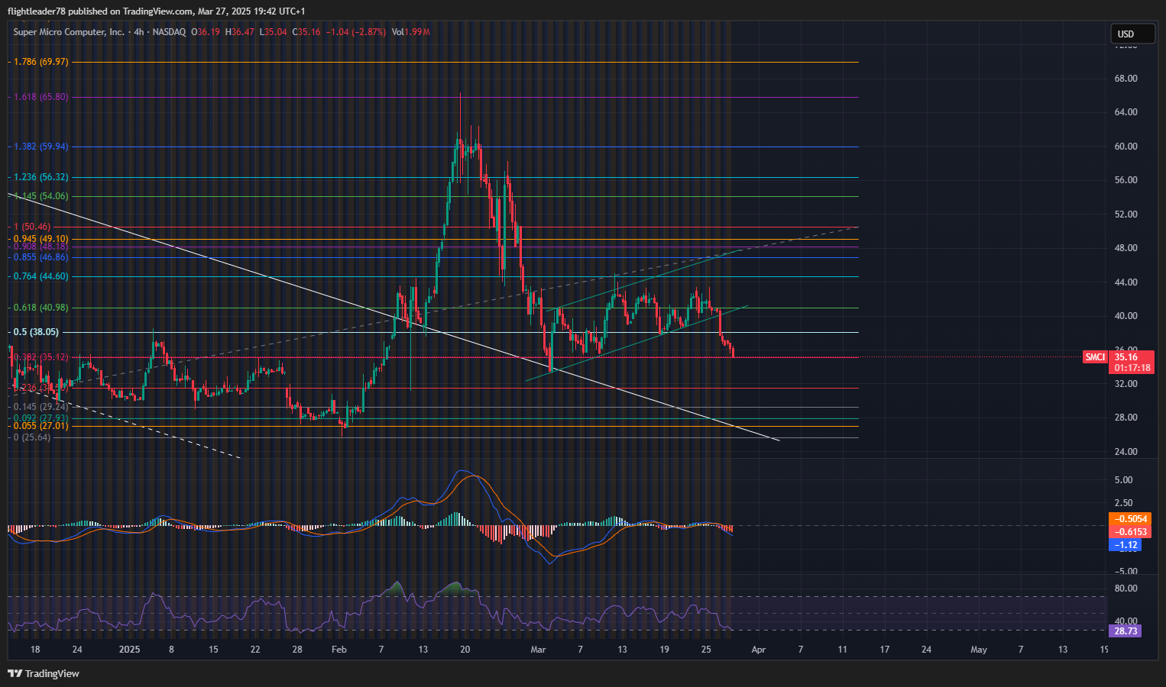
Task: Click the 20 date label on time axis
Action: tap(465, 650)
